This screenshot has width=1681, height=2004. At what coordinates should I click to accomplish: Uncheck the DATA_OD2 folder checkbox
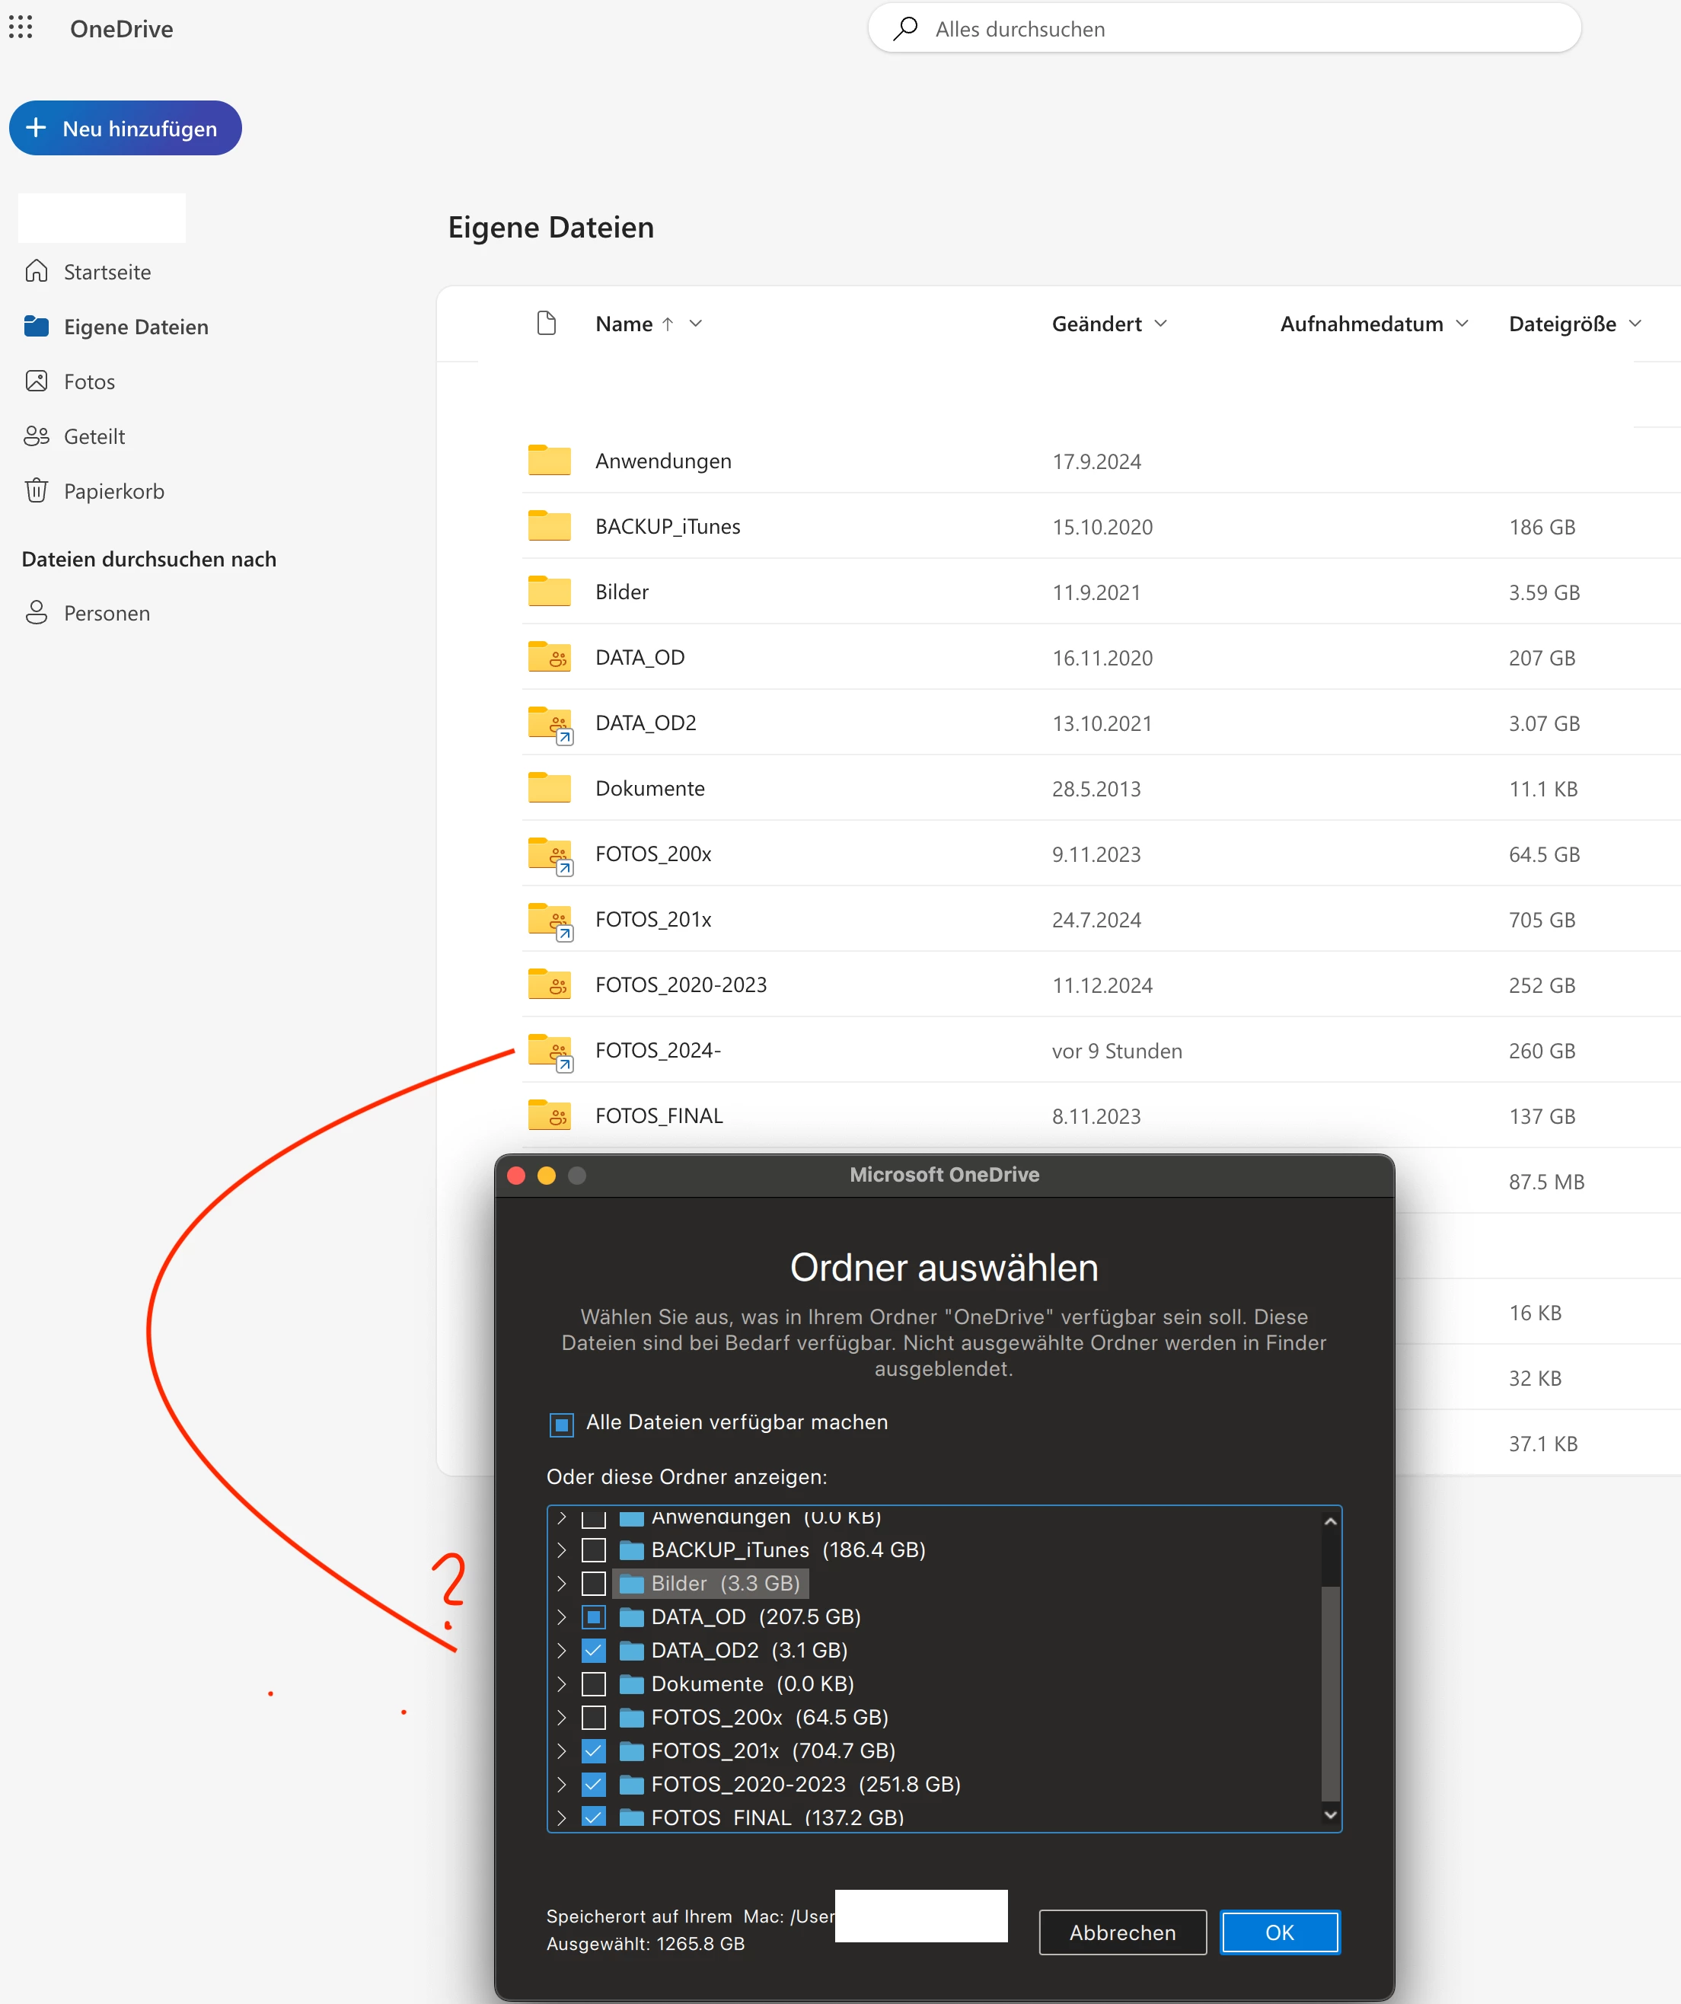click(x=593, y=1650)
